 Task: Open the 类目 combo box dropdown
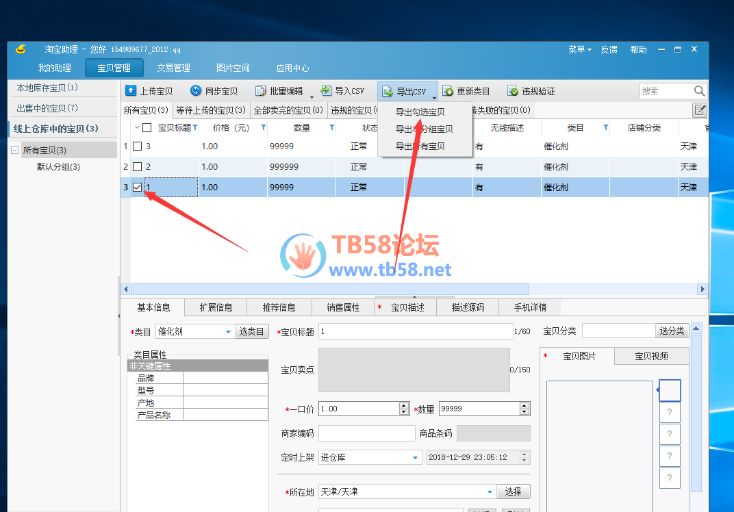click(x=228, y=332)
